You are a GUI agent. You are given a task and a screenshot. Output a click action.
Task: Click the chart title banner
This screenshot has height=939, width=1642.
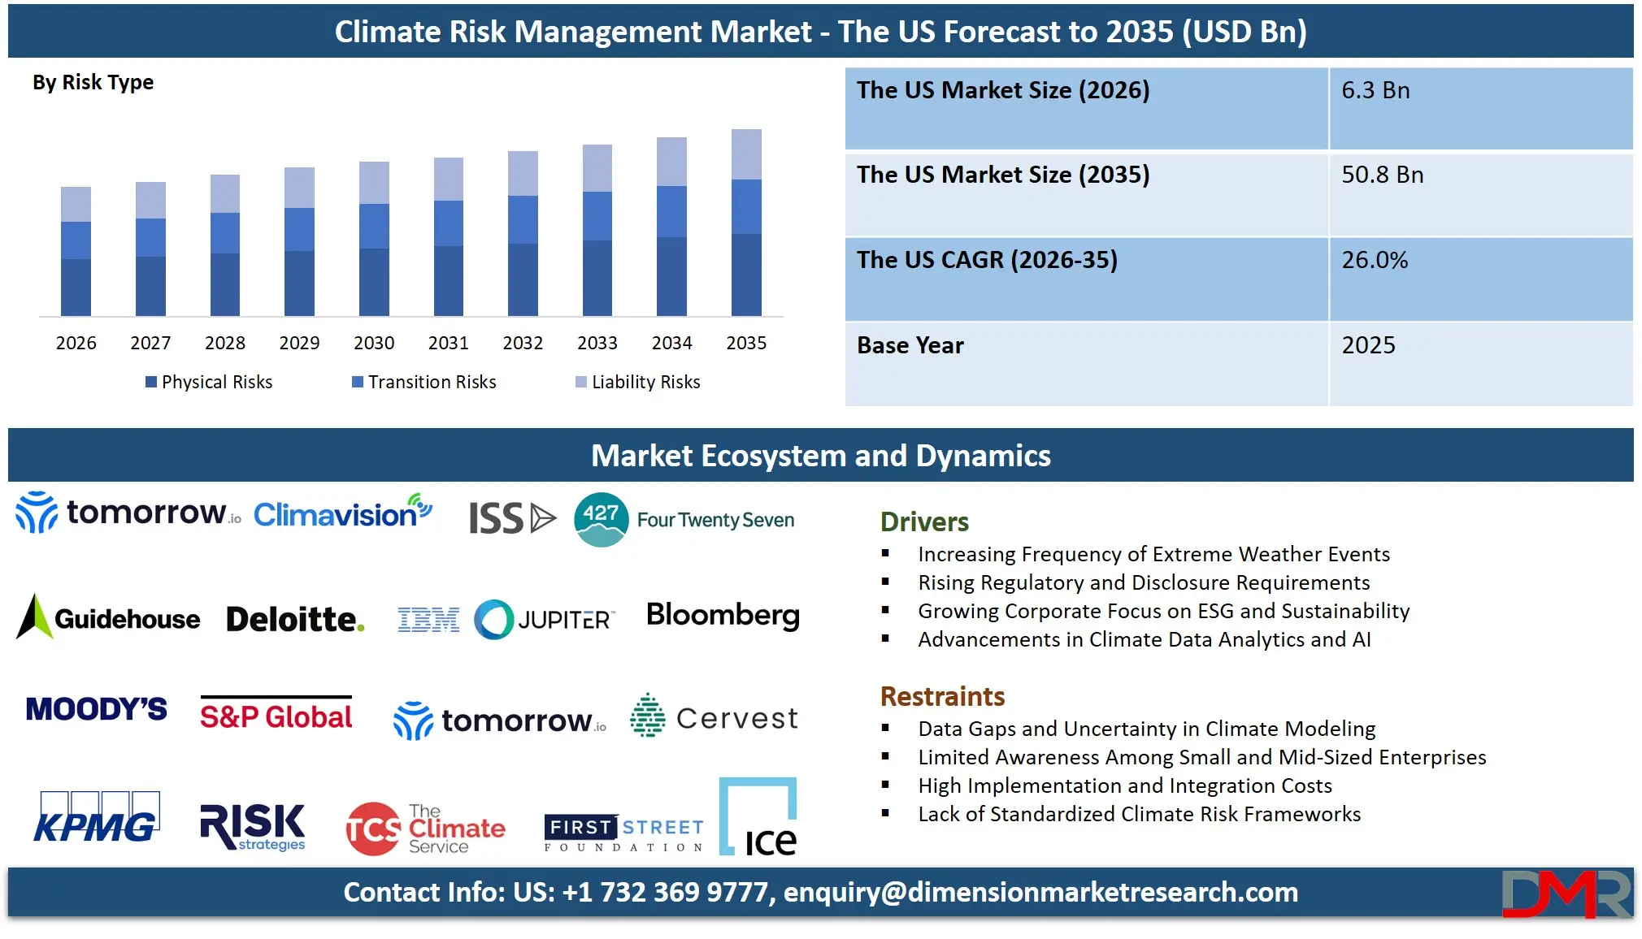[x=821, y=32]
